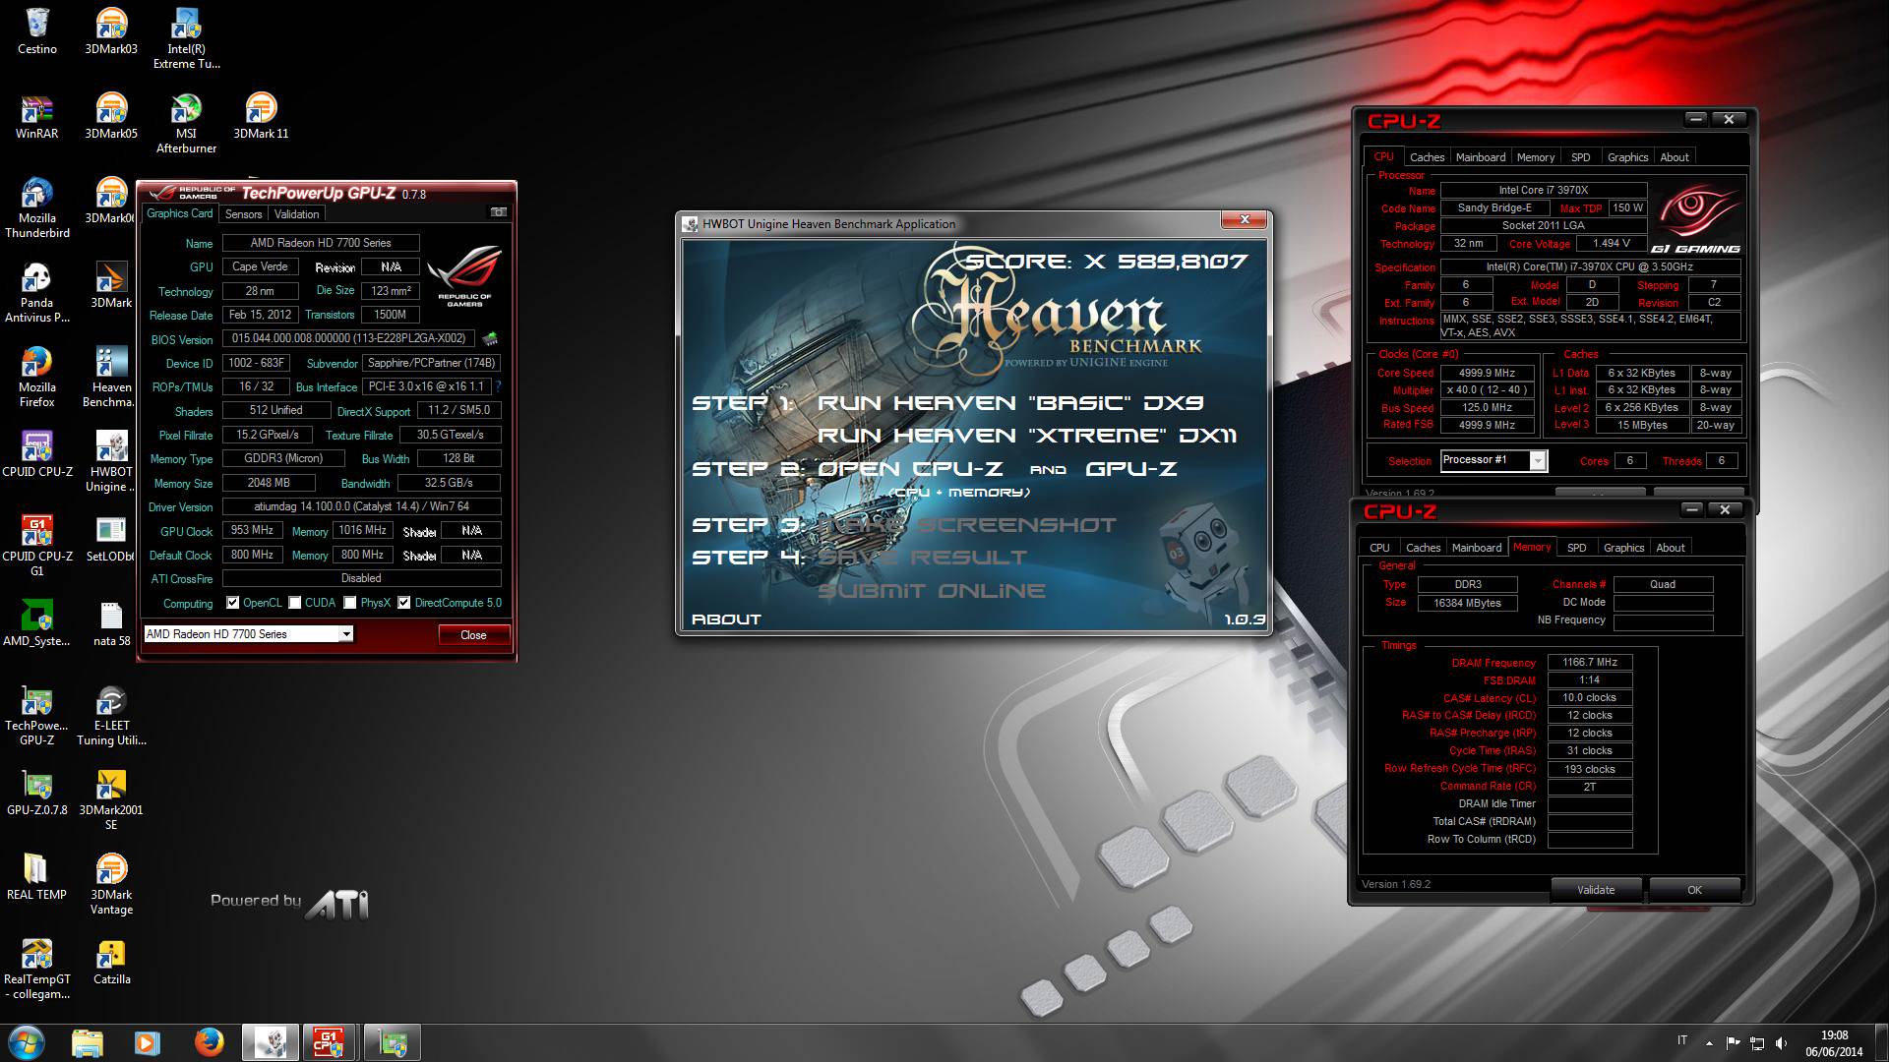This screenshot has width=1889, height=1062.
Task: Open the WinRAR desktop icon
Action: tap(37, 116)
